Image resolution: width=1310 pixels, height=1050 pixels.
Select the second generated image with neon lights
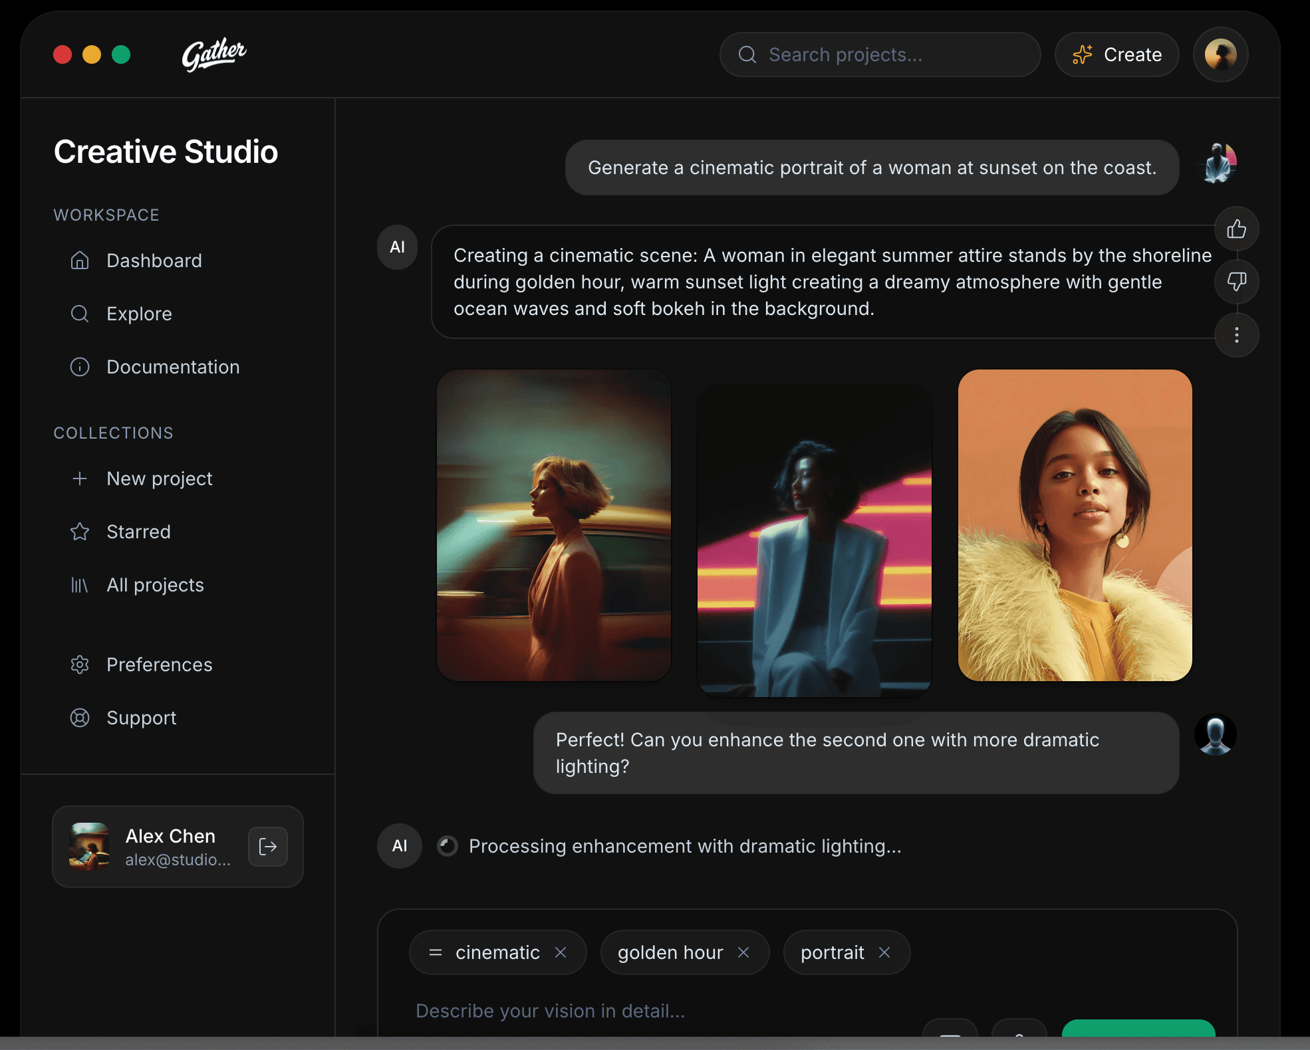click(814, 540)
